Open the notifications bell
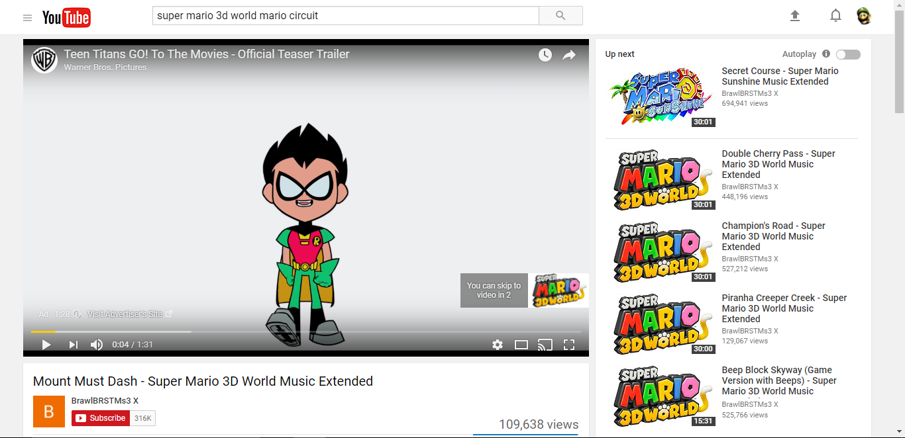The image size is (905, 438). click(835, 16)
